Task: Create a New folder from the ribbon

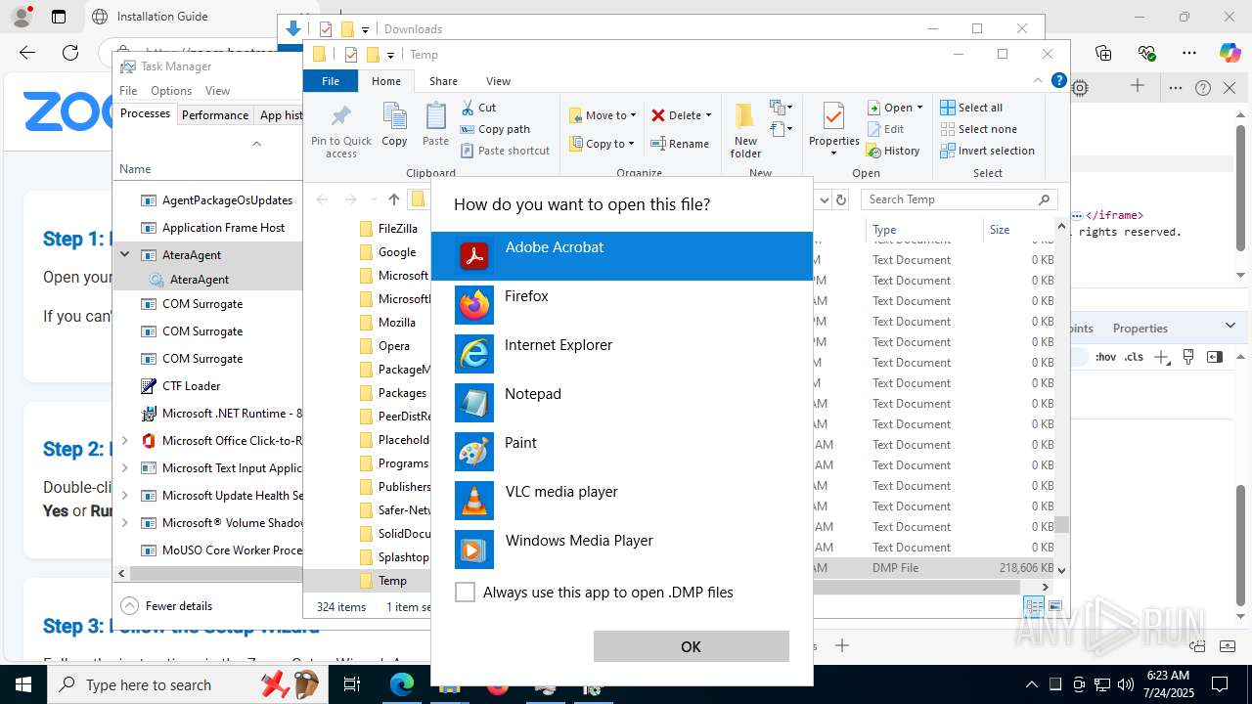Action: (x=745, y=130)
